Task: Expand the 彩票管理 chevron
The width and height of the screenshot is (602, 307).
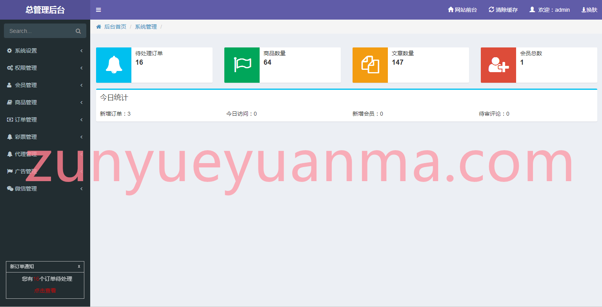Action: [x=81, y=137]
